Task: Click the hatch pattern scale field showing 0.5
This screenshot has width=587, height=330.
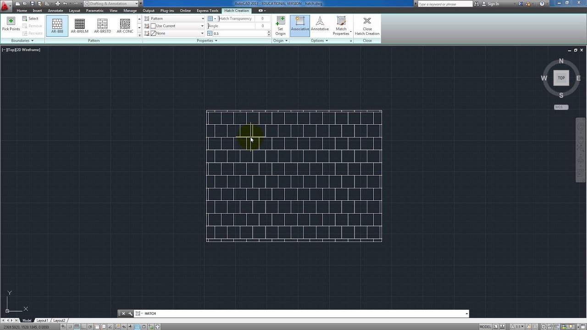Action: [x=240, y=33]
